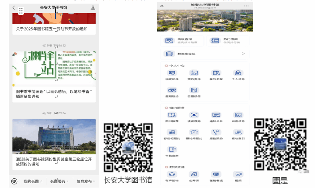Open the three-dot more options menu
The width and height of the screenshot is (315, 188).
tap(246, 6)
